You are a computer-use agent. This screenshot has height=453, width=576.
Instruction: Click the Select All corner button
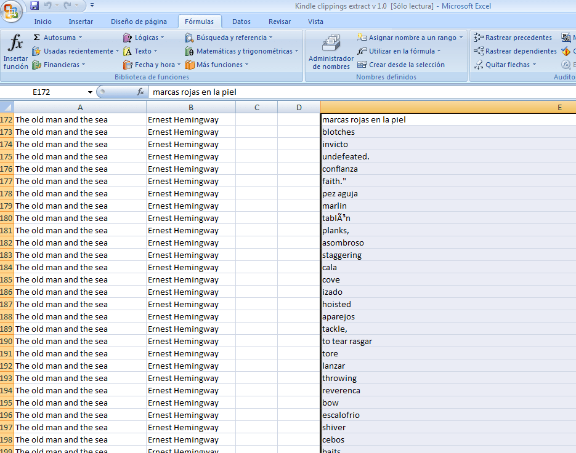tap(7, 107)
